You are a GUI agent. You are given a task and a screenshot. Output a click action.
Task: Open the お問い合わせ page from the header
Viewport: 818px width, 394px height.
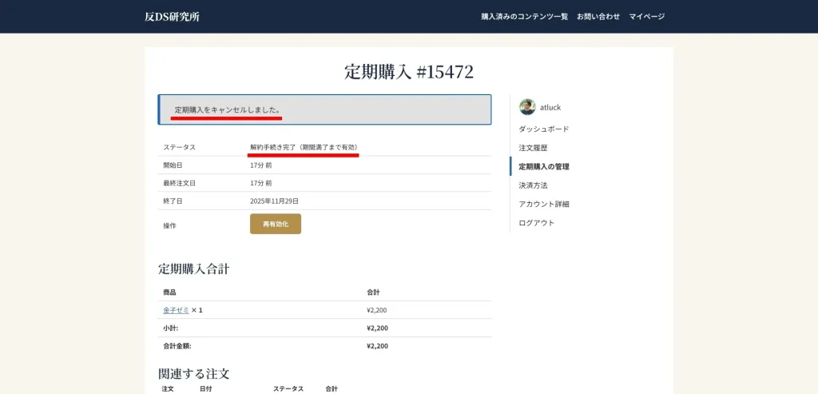point(598,17)
